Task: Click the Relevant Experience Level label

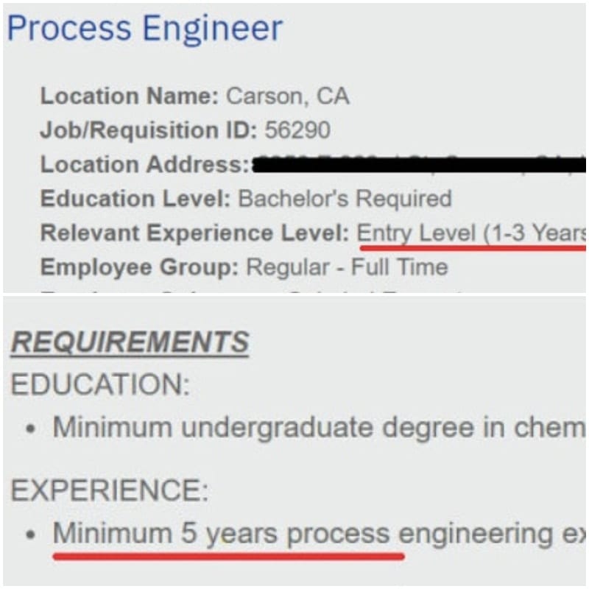Action: point(194,233)
